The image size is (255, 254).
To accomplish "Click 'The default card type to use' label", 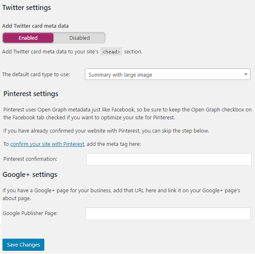I will click(36, 75).
